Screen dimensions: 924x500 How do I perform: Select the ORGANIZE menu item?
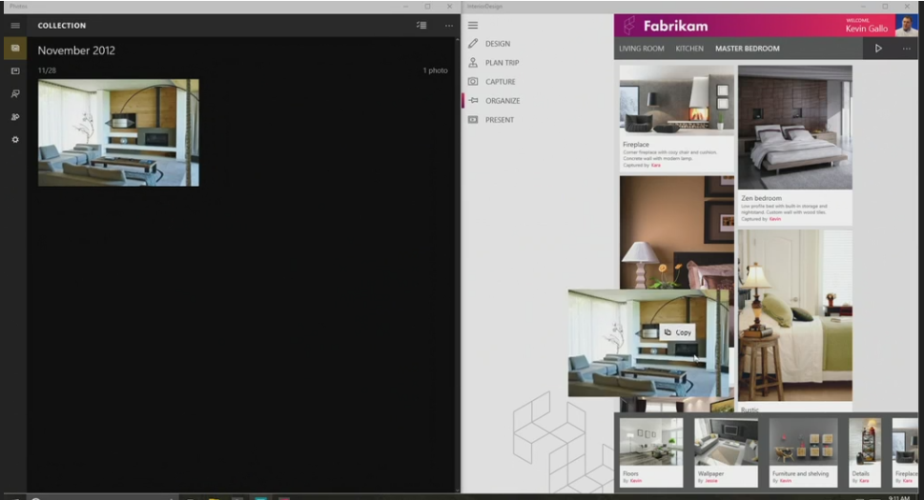click(x=503, y=101)
